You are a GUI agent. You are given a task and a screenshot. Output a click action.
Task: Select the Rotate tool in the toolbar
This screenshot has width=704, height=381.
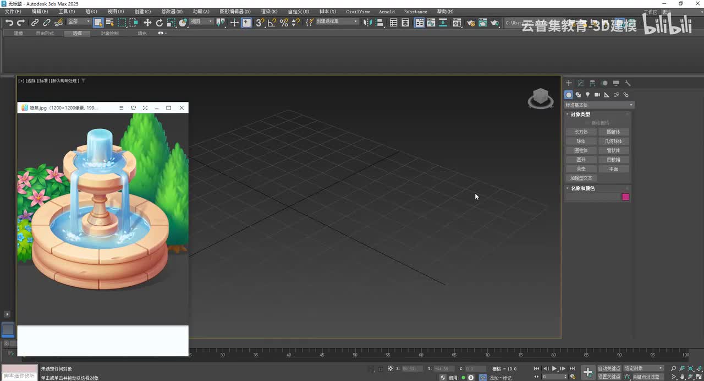tap(159, 23)
